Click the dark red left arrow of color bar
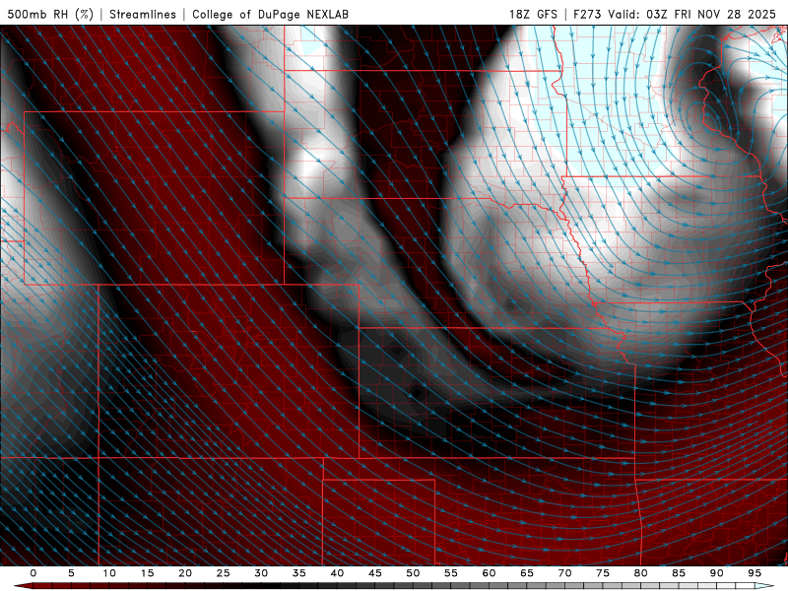The image size is (788, 591). click(23, 586)
